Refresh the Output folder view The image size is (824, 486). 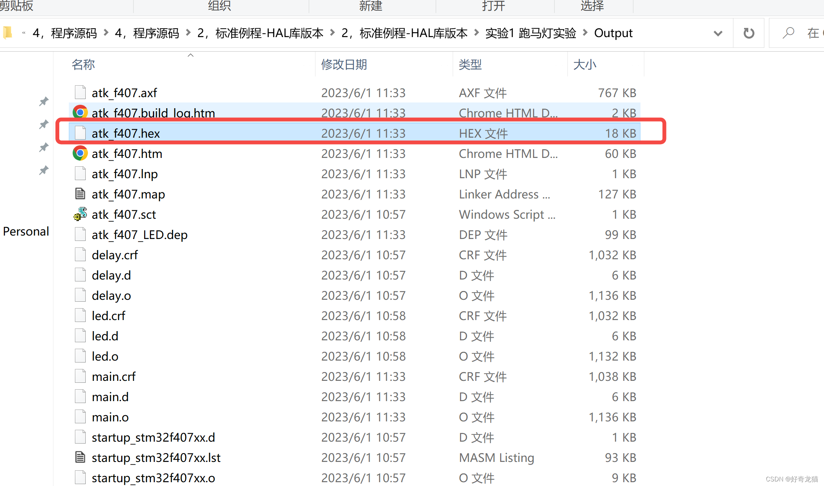click(x=749, y=33)
